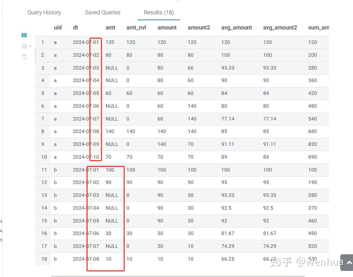Click NULL amt cell in row 4

click(x=112, y=80)
